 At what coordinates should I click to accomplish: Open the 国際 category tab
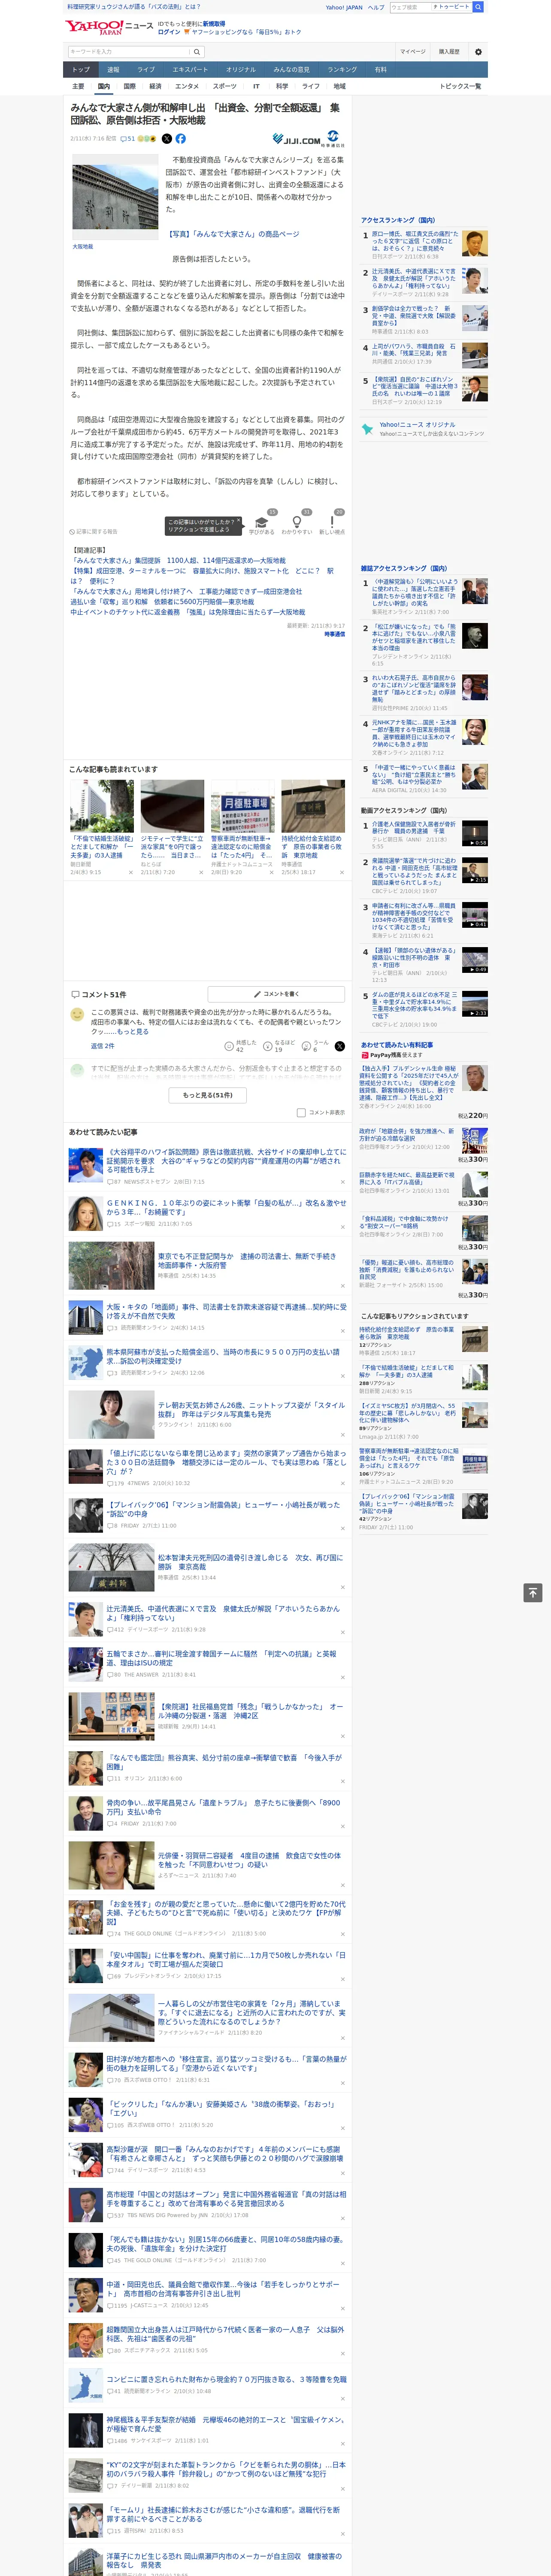pos(129,86)
